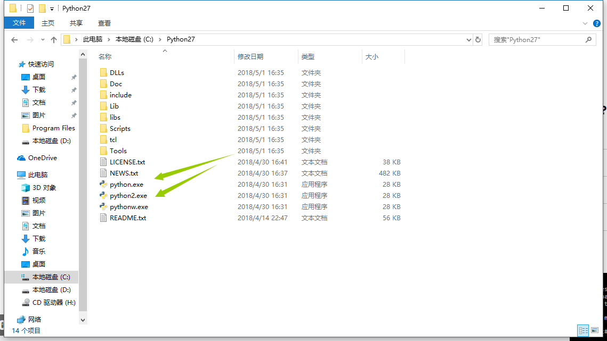The height and width of the screenshot is (341, 607).
Task: Select the tcl folder icon
Action: click(103, 140)
